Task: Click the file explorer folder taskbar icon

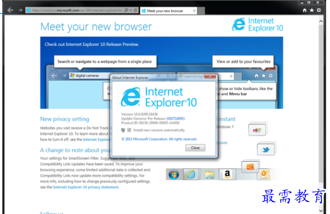Action: point(209,174)
